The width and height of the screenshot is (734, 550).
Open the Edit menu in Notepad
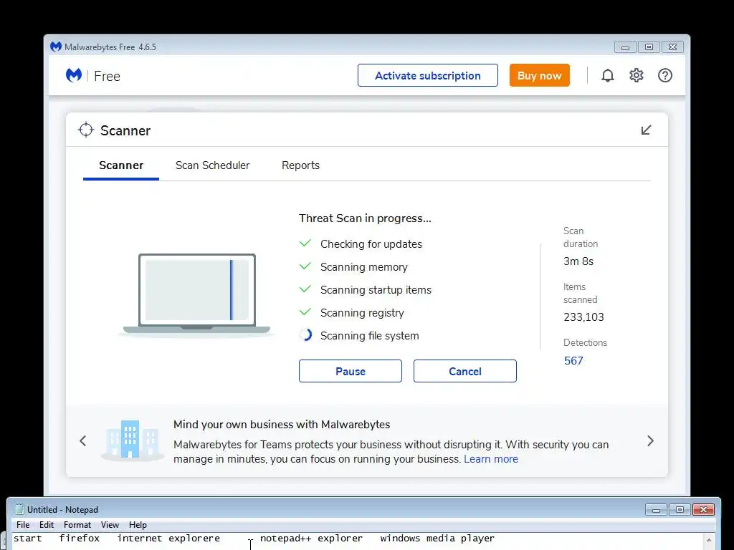tap(47, 525)
